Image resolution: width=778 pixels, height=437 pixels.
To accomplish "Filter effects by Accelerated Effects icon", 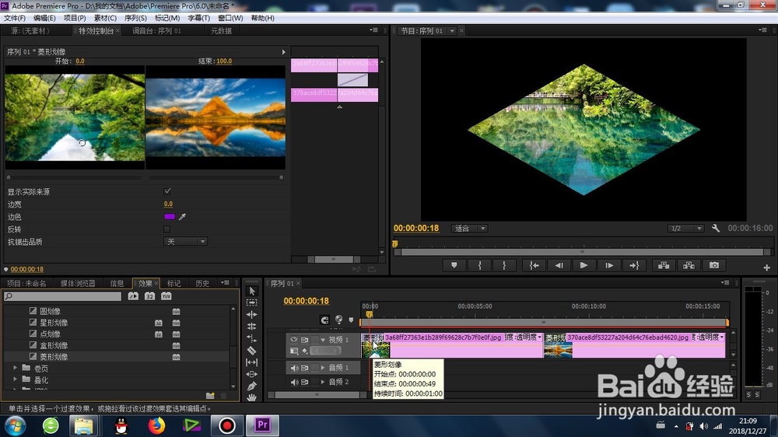I will pos(133,296).
